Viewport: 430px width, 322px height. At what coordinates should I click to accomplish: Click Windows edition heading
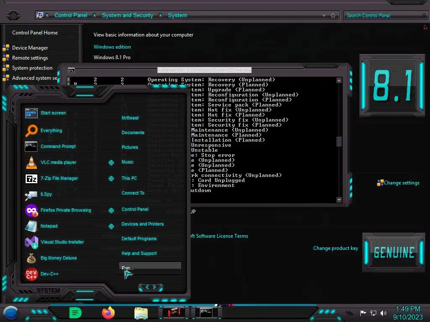[x=112, y=47]
